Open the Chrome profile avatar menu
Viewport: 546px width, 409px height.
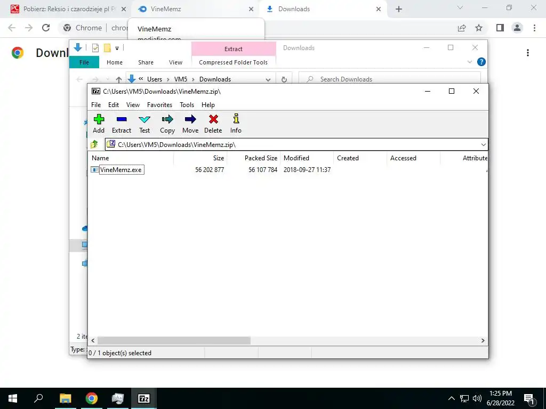point(517,28)
